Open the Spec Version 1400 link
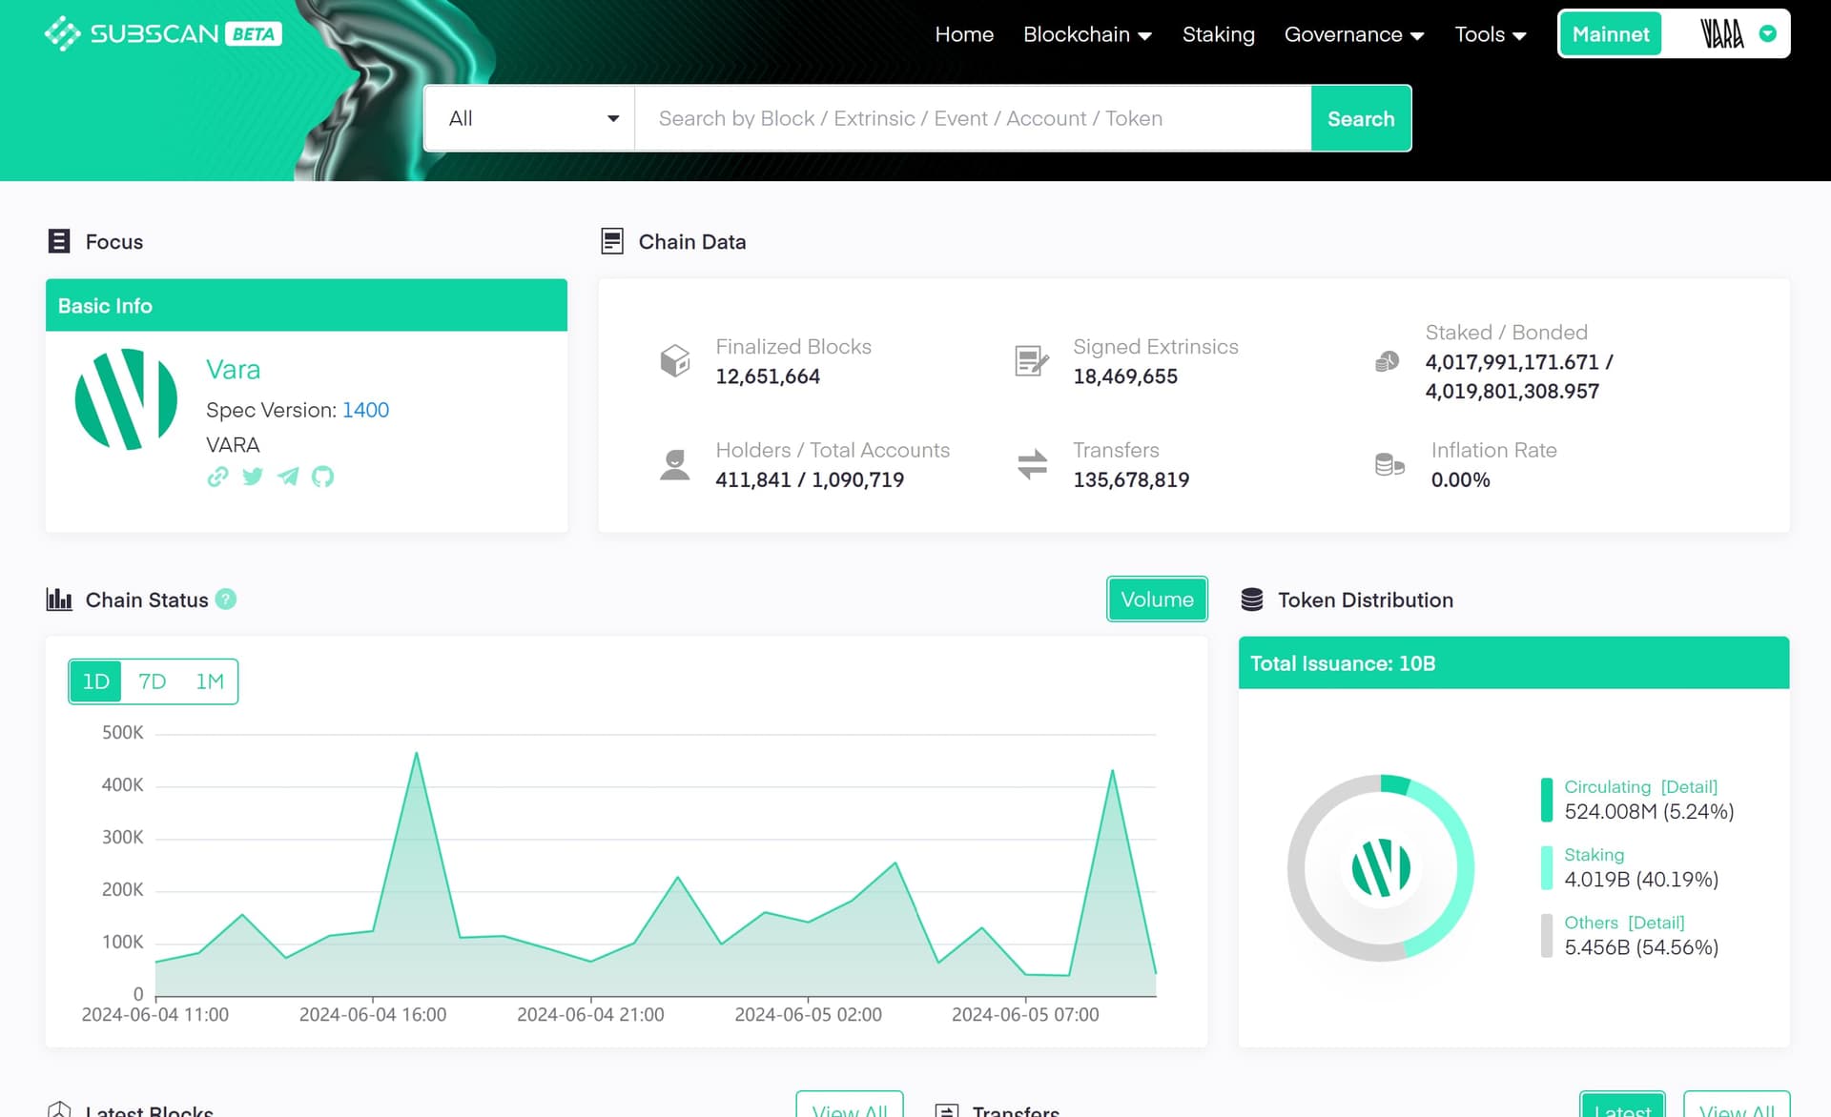1831x1117 pixels. [x=365, y=410]
